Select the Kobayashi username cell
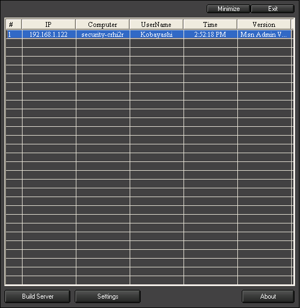Image resolution: width=300 pixels, height=308 pixels. click(157, 35)
